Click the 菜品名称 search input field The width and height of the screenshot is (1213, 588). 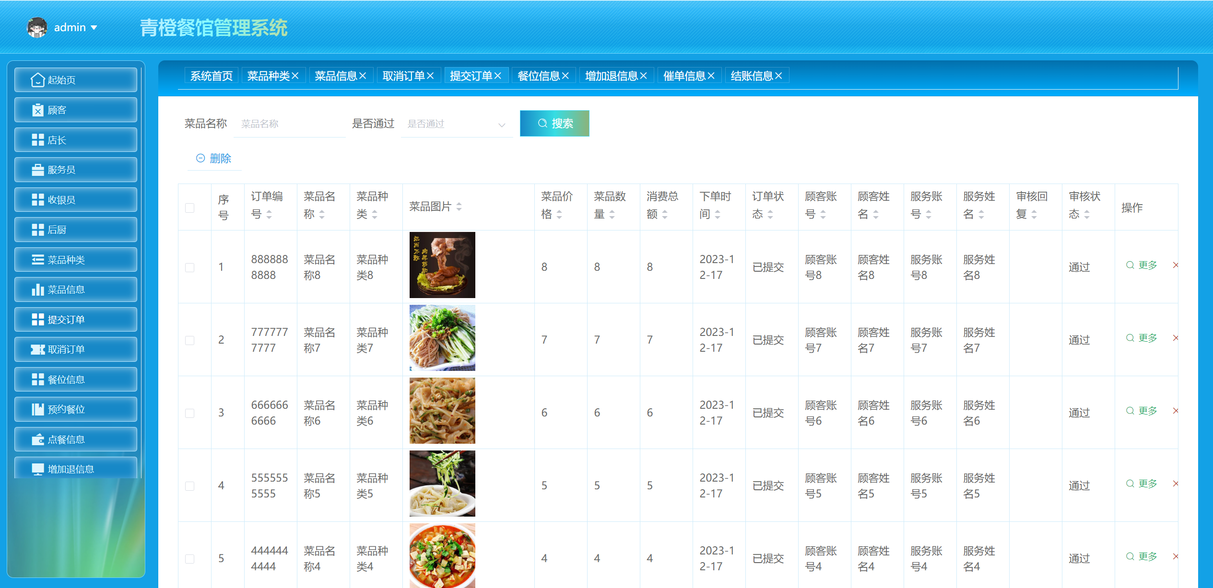click(290, 124)
